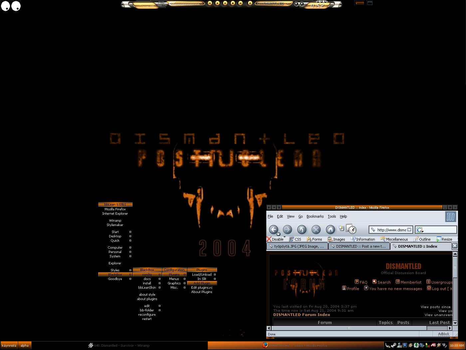Open the Forms web developer menu
The height and width of the screenshot is (350, 466).
pyautogui.click(x=314, y=239)
